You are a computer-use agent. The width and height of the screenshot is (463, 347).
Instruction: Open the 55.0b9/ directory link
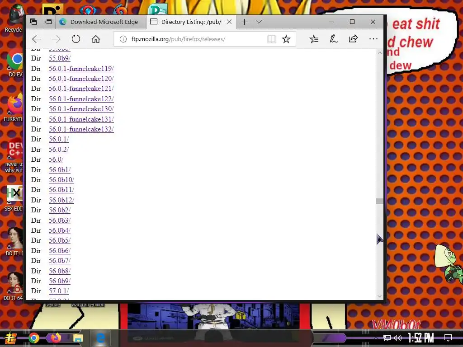(60, 58)
